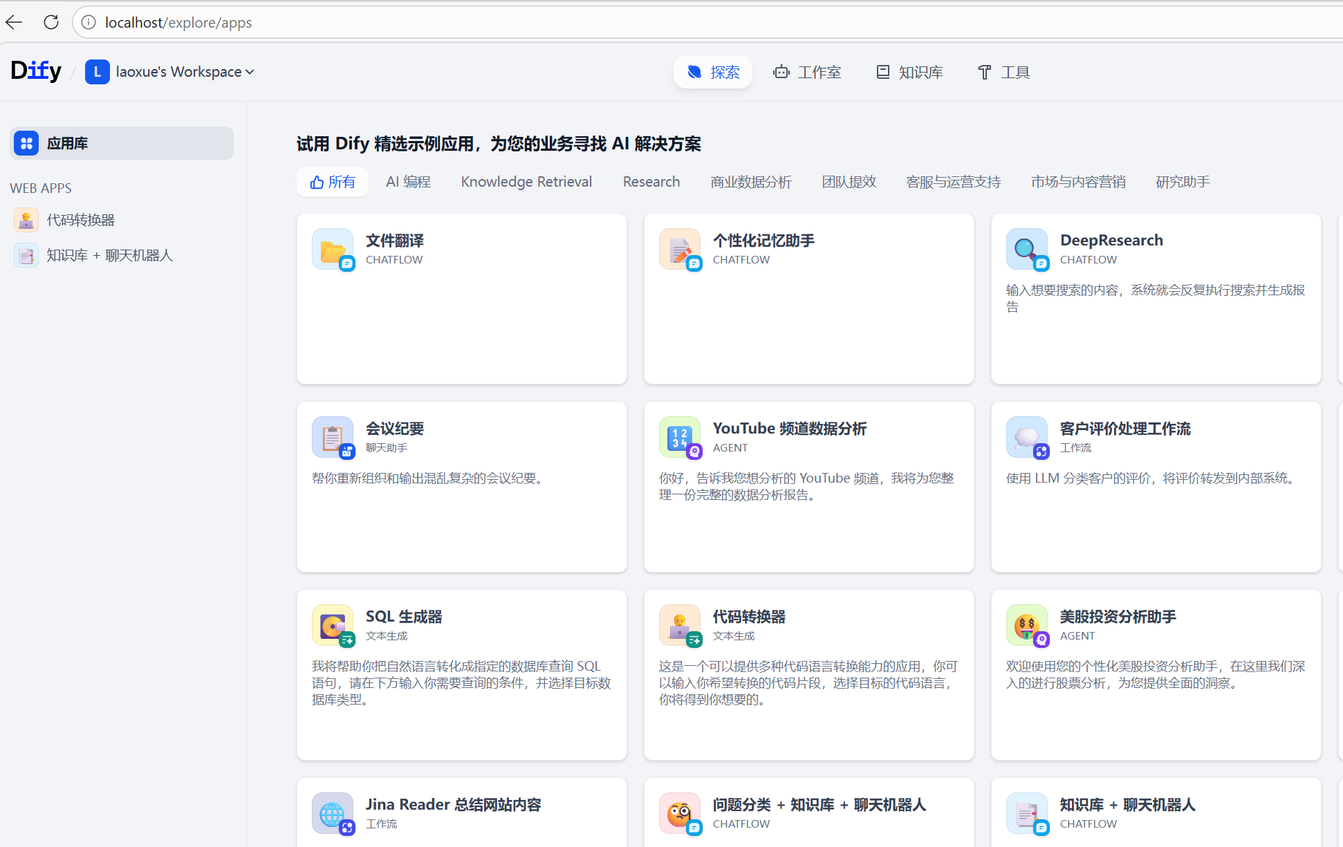Go to the 工具 tab
This screenshot has height=847, width=1343.
(x=1003, y=72)
